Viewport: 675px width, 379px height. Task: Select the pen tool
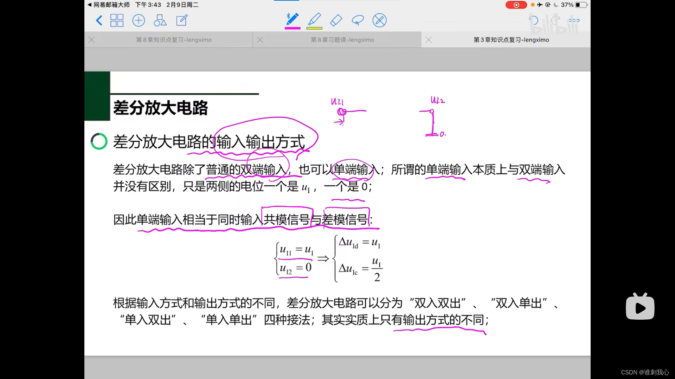pyautogui.click(x=292, y=19)
